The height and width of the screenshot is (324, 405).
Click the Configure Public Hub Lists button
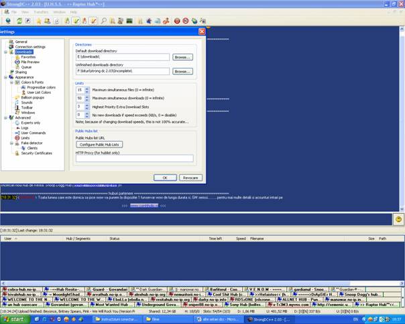(x=99, y=144)
